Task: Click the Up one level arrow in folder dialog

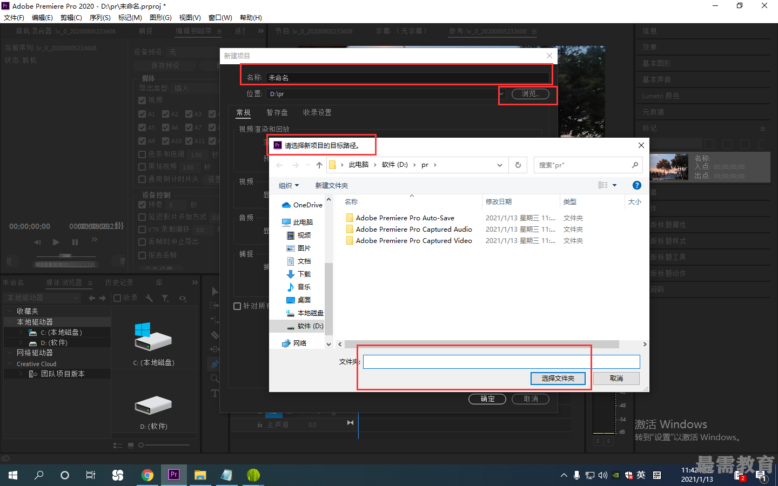Action: tap(319, 165)
